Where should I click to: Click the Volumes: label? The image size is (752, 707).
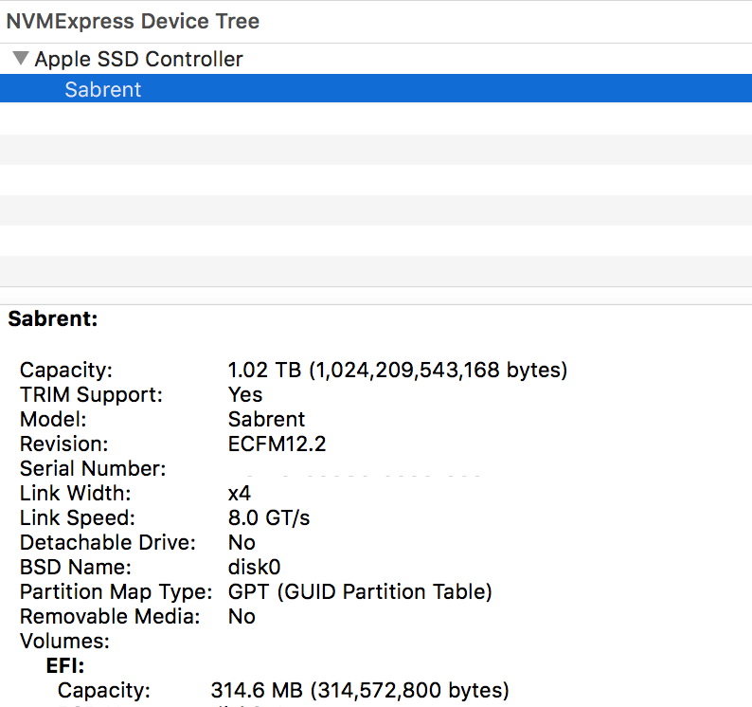pyautogui.click(x=64, y=642)
